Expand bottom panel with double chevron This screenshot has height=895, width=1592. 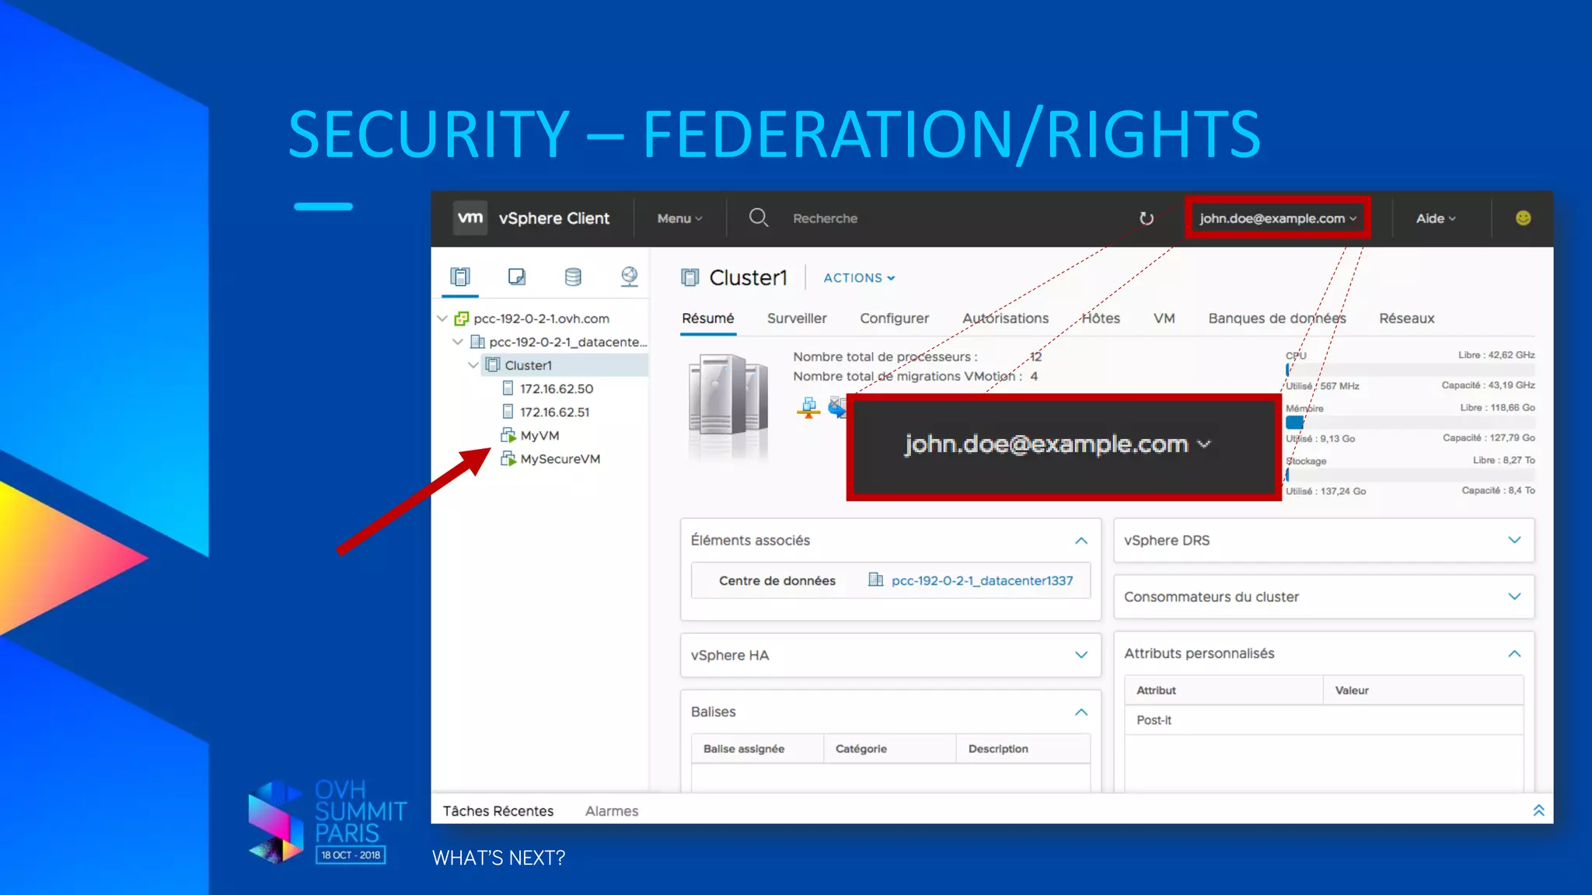click(1538, 810)
